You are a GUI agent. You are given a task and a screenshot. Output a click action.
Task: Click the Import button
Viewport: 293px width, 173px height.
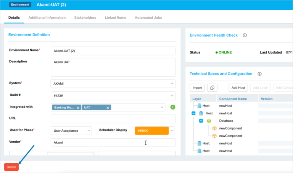click(197, 88)
